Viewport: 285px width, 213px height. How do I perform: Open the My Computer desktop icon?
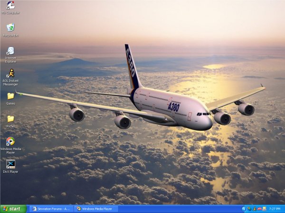[10, 6]
